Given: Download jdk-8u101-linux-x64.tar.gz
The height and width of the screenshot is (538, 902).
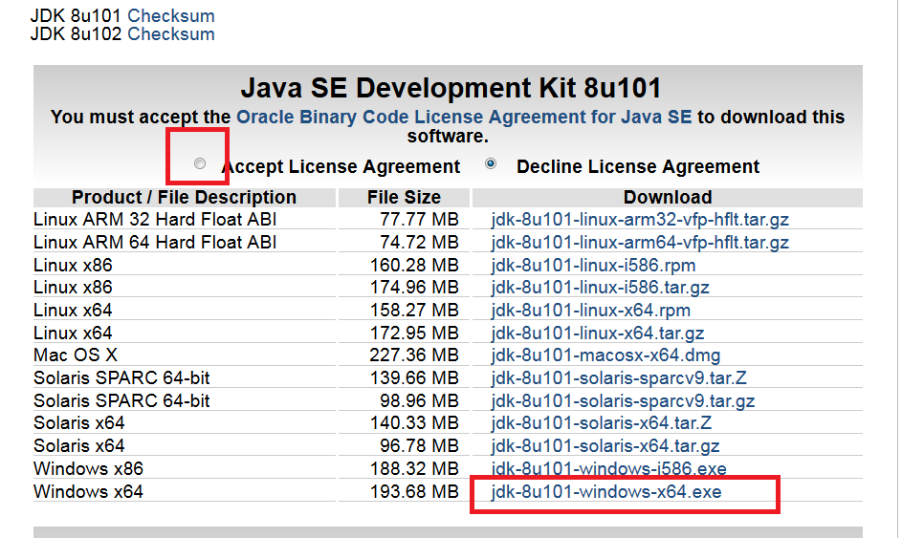Looking at the screenshot, I should pyautogui.click(x=597, y=333).
